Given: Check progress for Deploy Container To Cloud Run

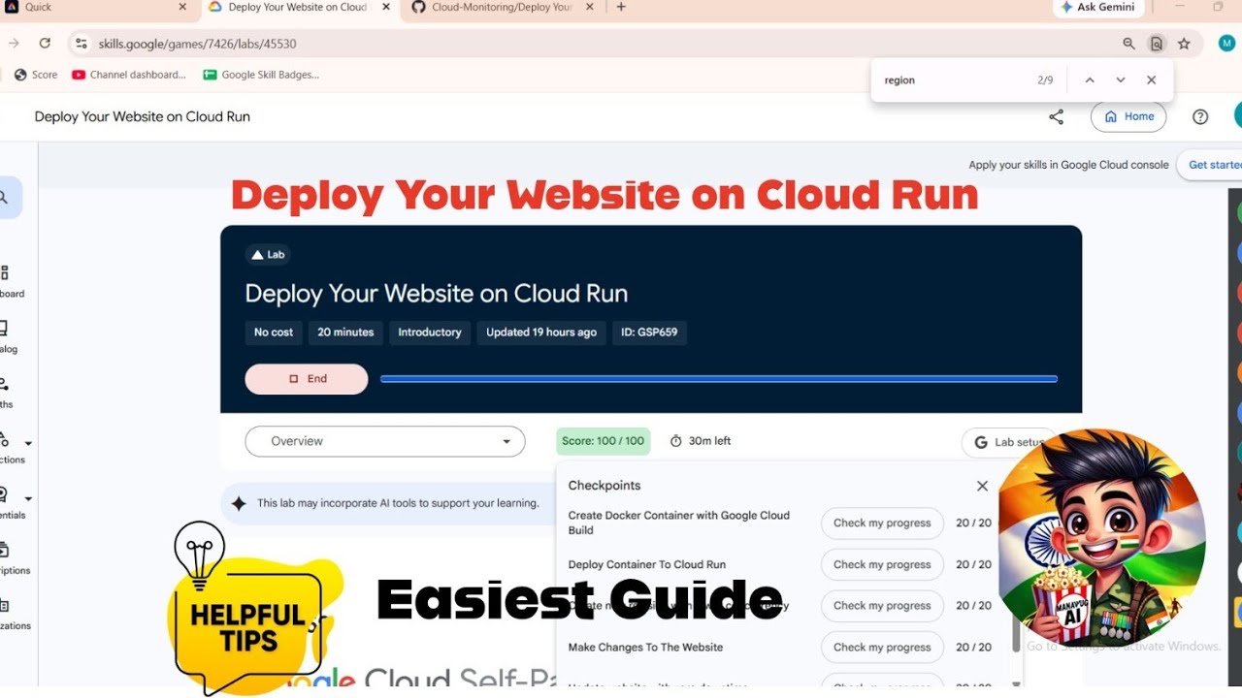Looking at the screenshot, I should click(882, 564).
